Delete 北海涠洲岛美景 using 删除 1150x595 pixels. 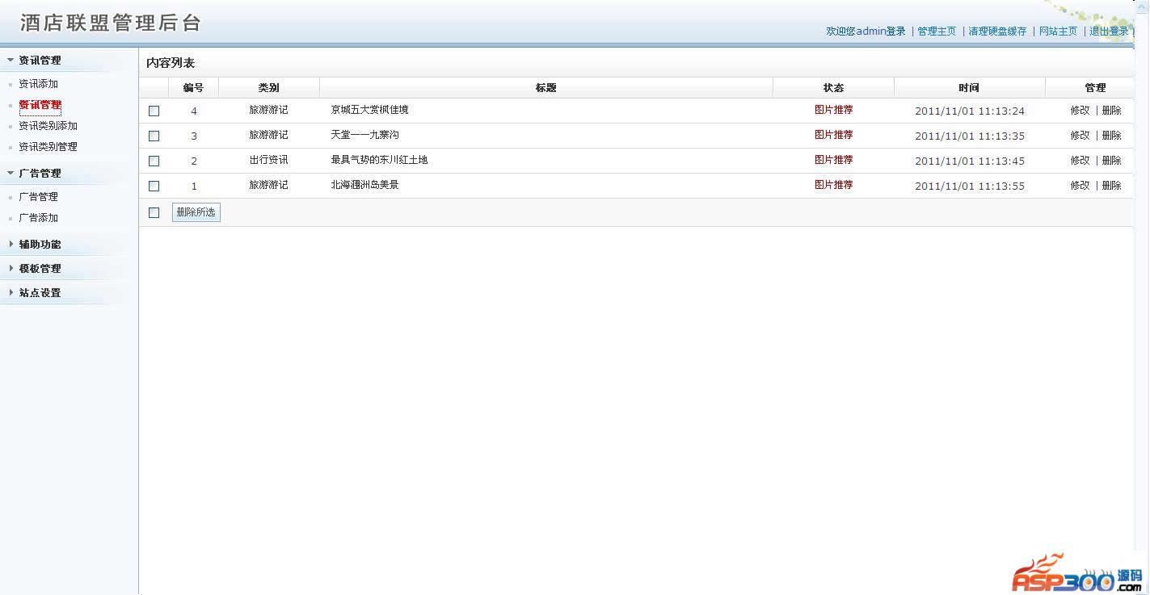(x=1112, y=186)
